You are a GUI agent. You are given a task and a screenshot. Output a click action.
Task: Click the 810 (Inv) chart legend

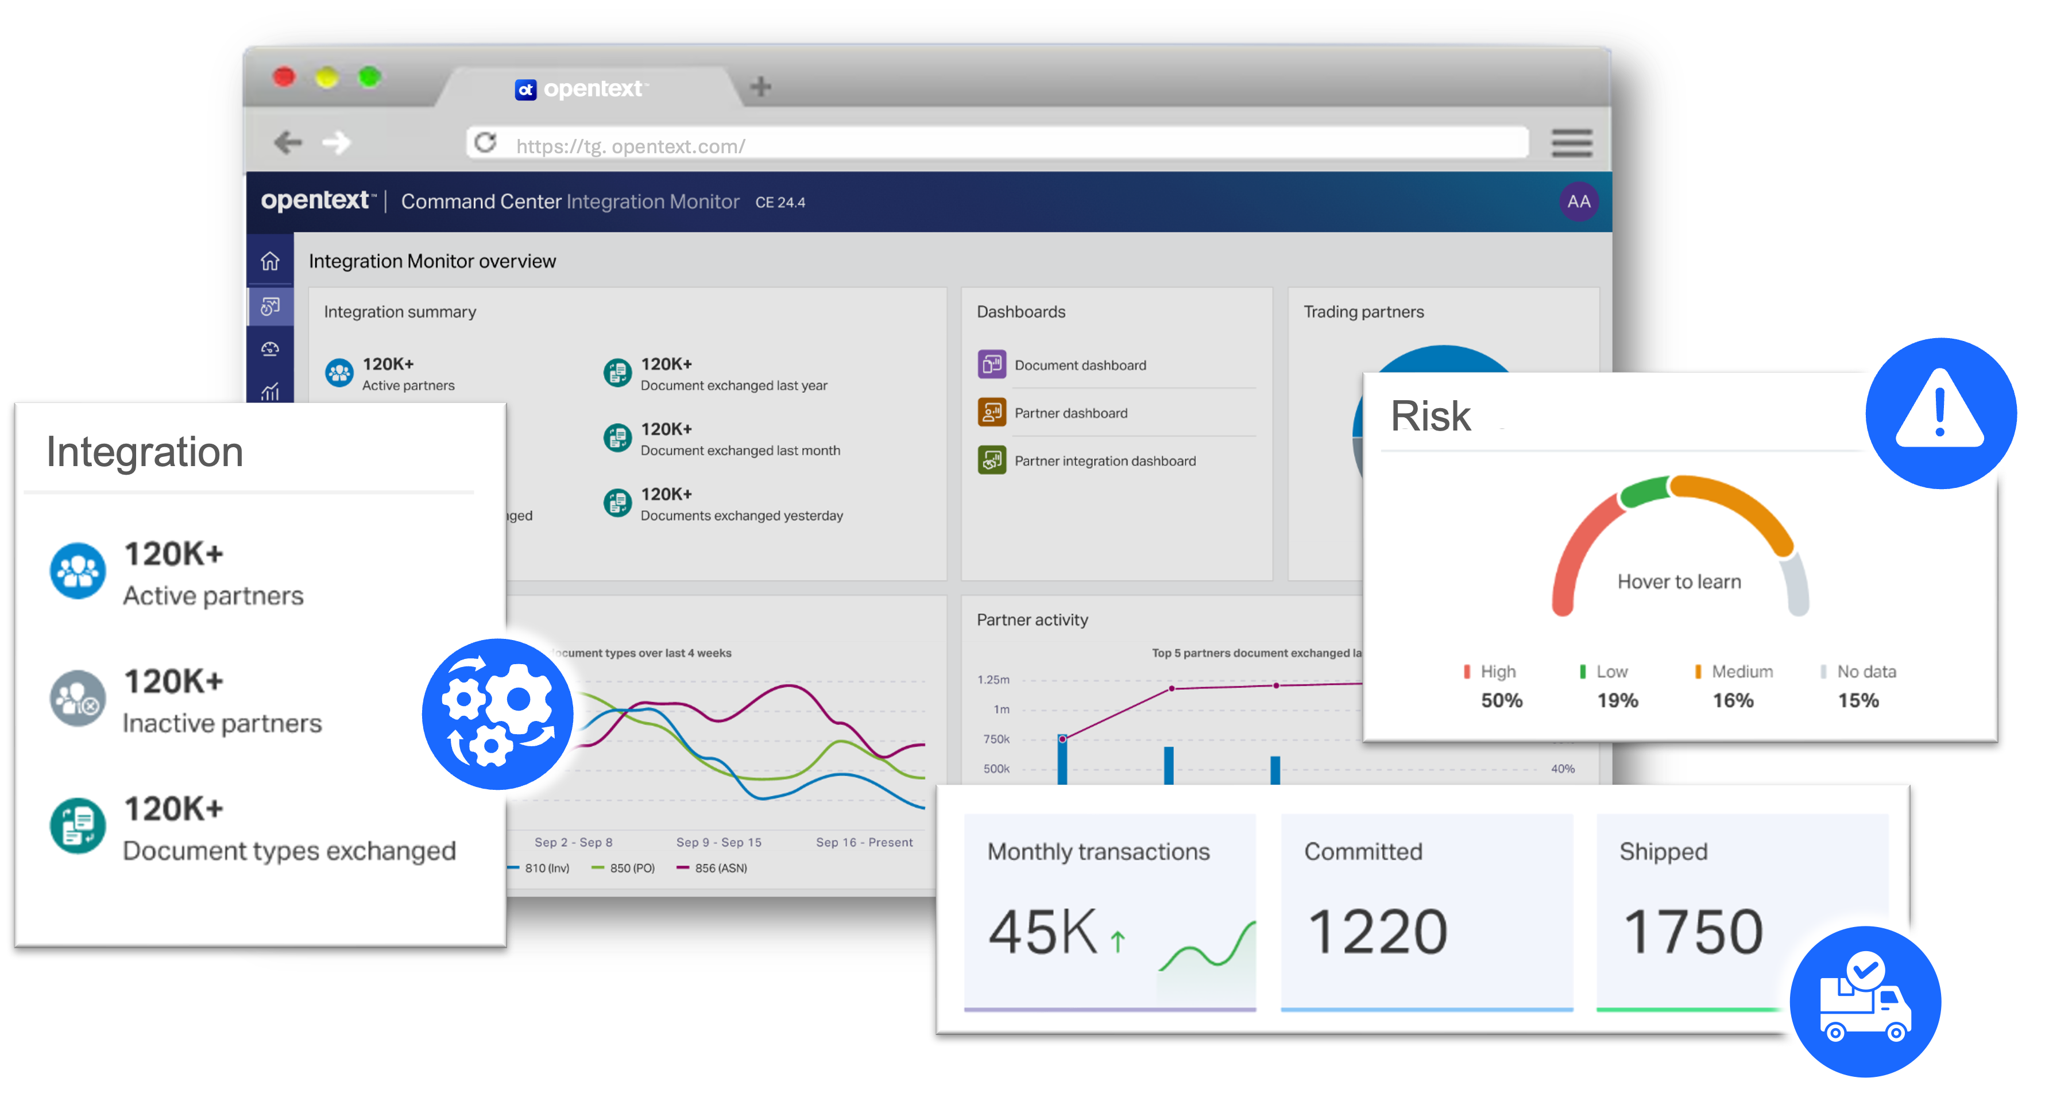540,868
